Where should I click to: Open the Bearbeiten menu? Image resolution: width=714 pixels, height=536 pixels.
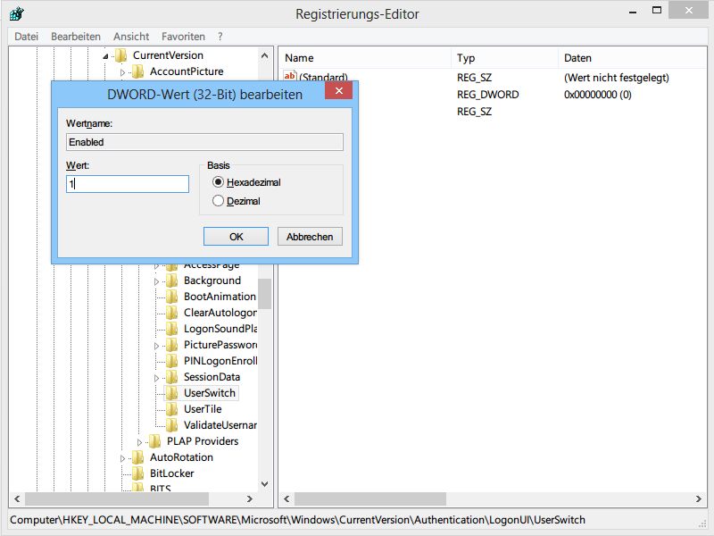(76, 37)
